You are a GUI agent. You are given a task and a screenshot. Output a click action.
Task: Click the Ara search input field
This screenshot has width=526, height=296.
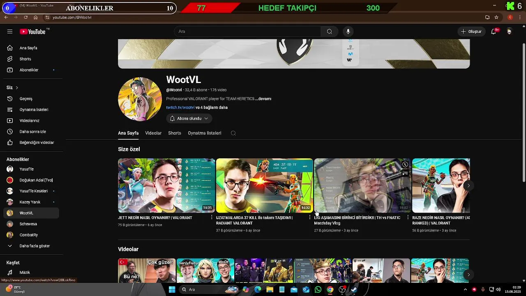[247, 32]
